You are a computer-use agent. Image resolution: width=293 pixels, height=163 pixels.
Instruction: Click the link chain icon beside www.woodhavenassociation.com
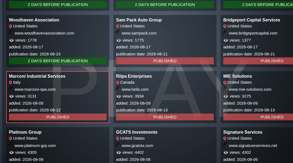[x=10, y=32]
